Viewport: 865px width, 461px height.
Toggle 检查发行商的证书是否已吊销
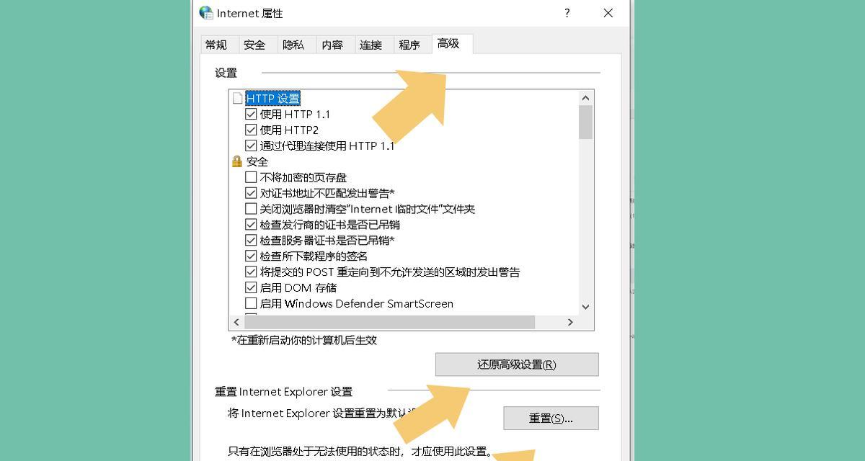(251, 225)
